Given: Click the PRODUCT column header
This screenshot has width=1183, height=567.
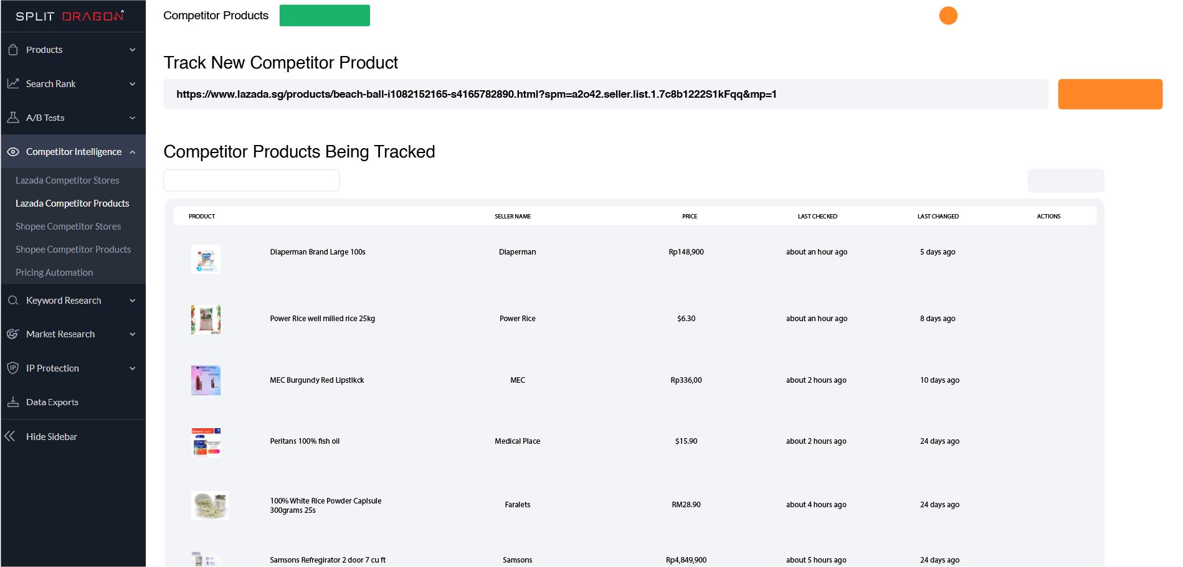Looking at the screenshot, I should (x=202, y=217).
